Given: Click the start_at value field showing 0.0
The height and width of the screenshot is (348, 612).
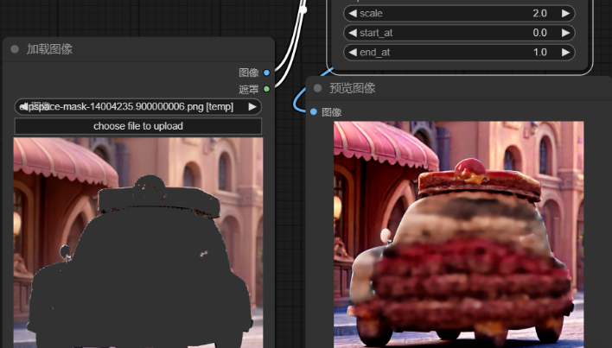Looking at the screenshot, I should pos(459,33).
